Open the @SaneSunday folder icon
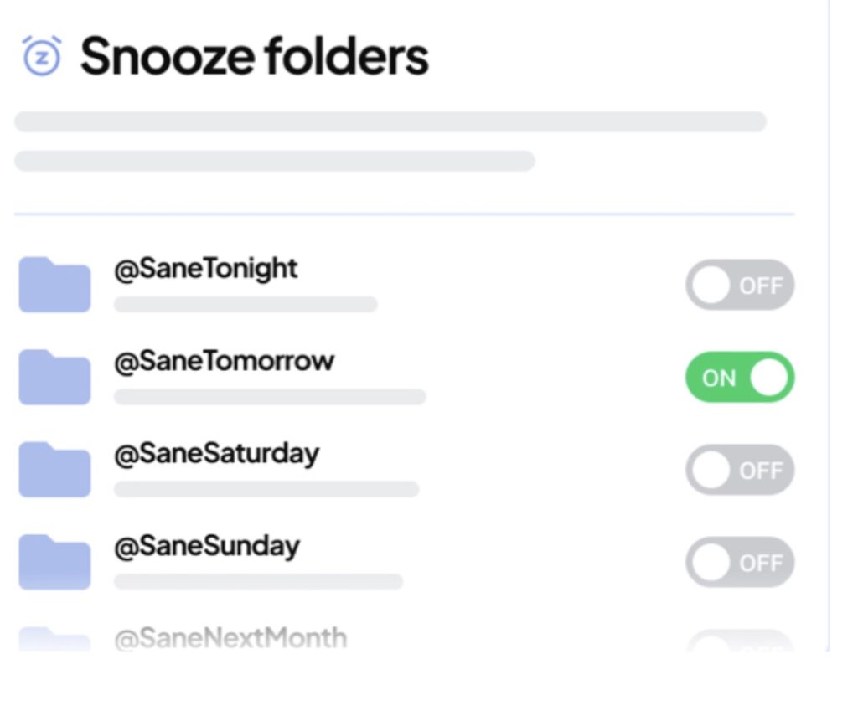 54,562
